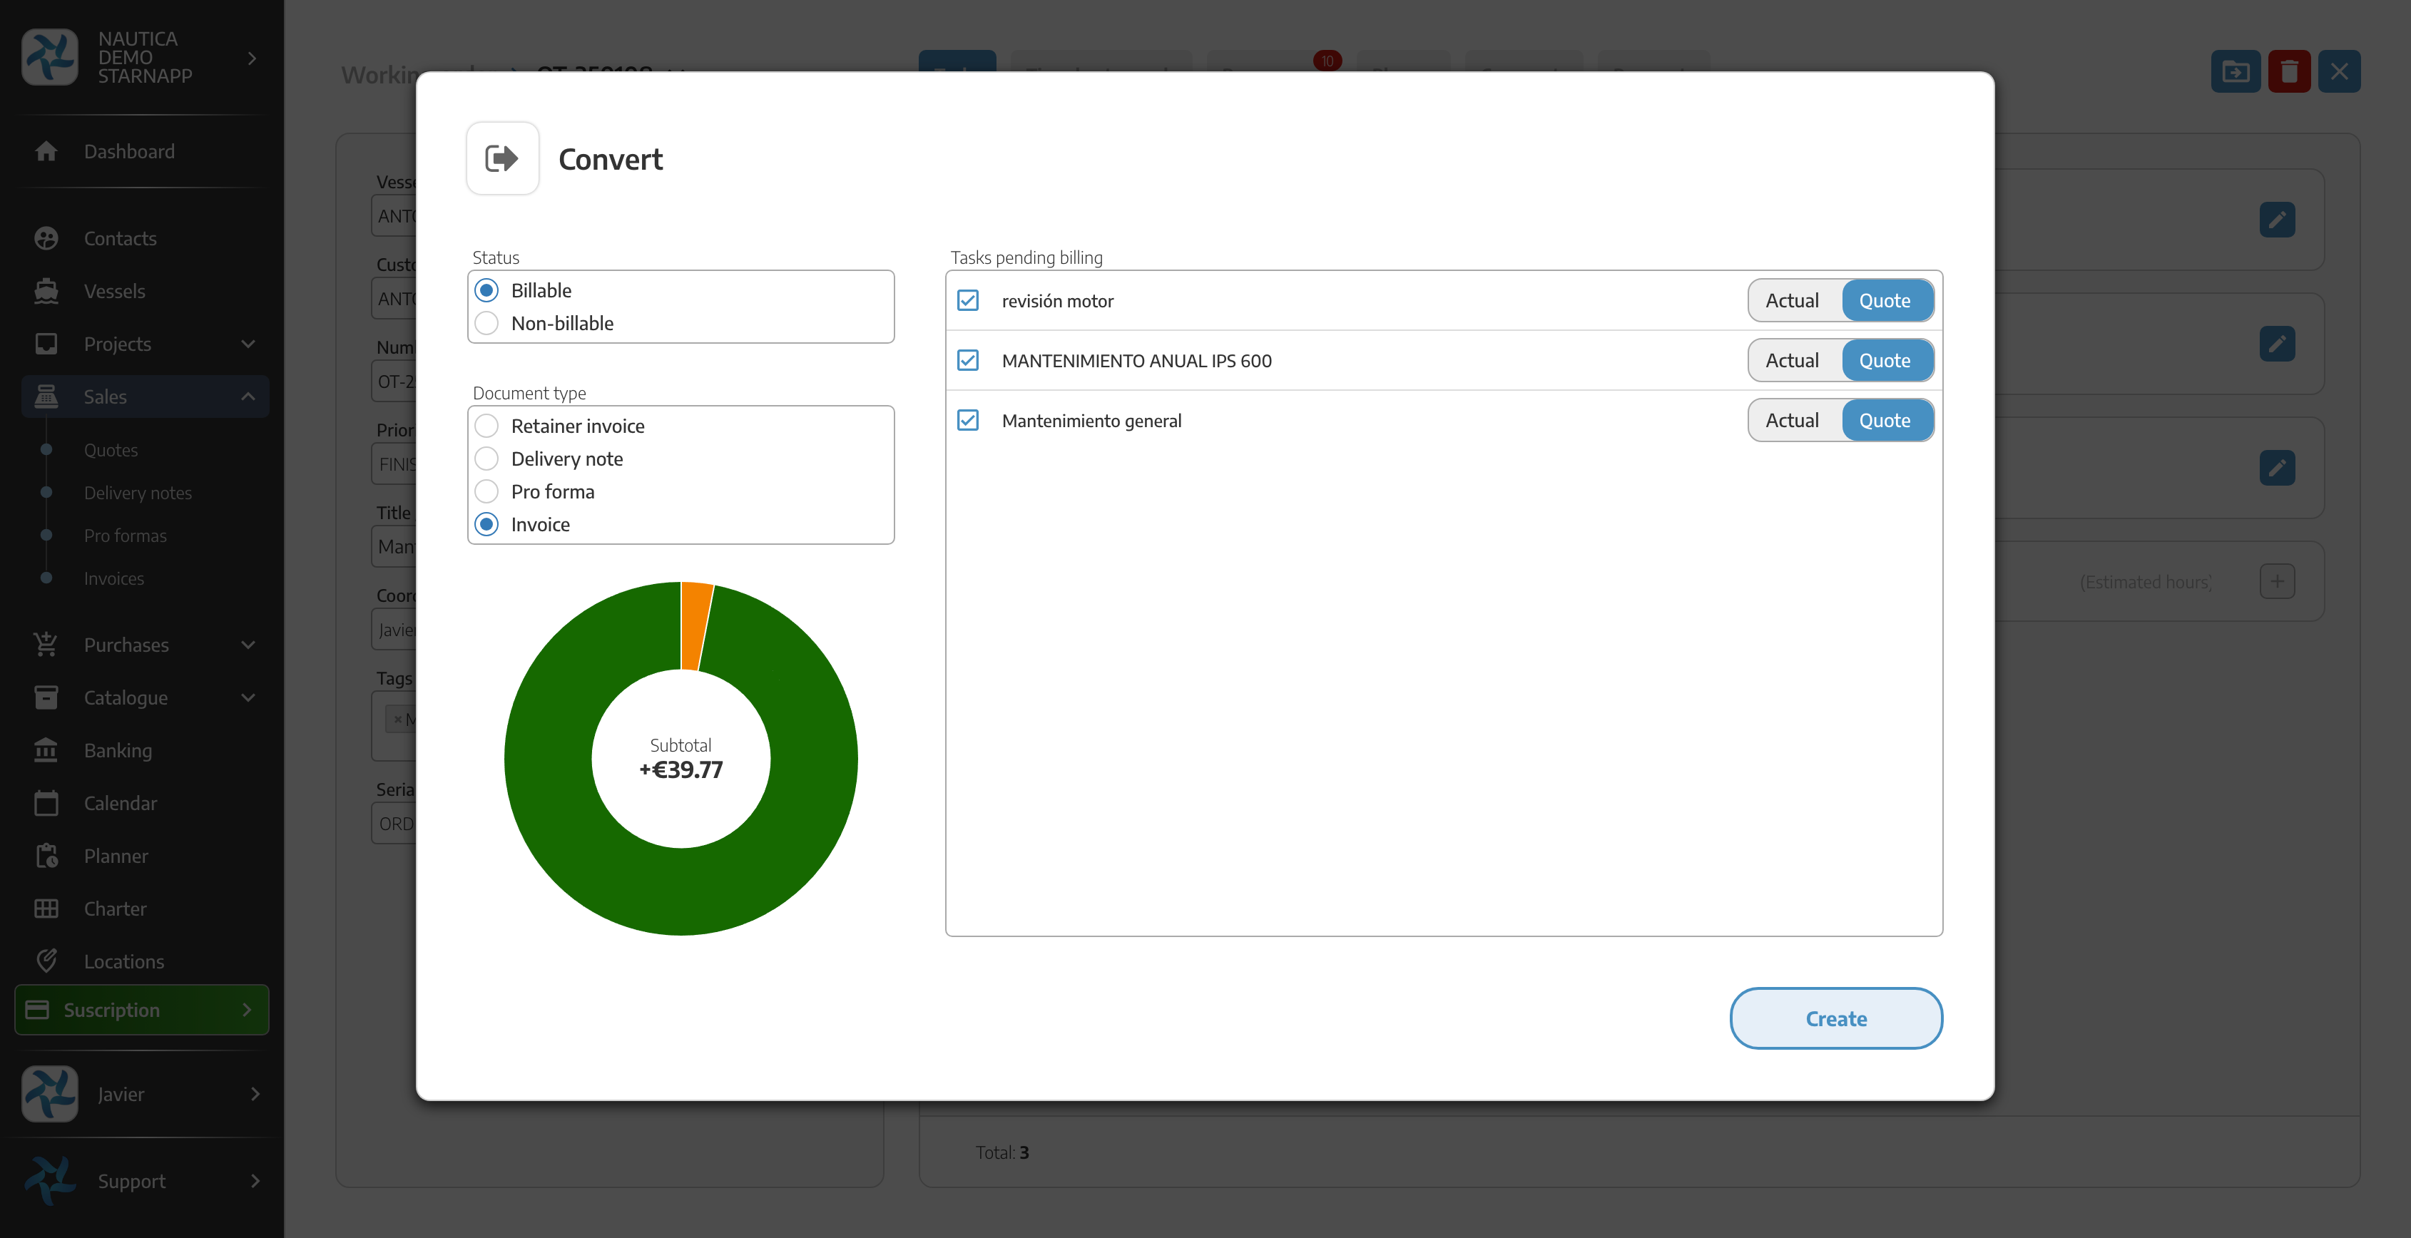The height and width of the screenshot is (1238, 2411).
Task: Select the Non-billable status option
Action: [486, 323]
